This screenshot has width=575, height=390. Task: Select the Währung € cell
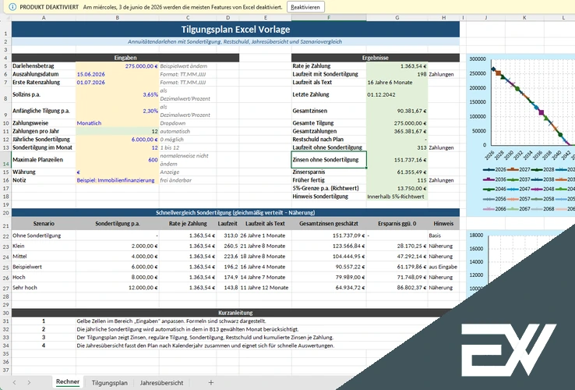(118, 172)
